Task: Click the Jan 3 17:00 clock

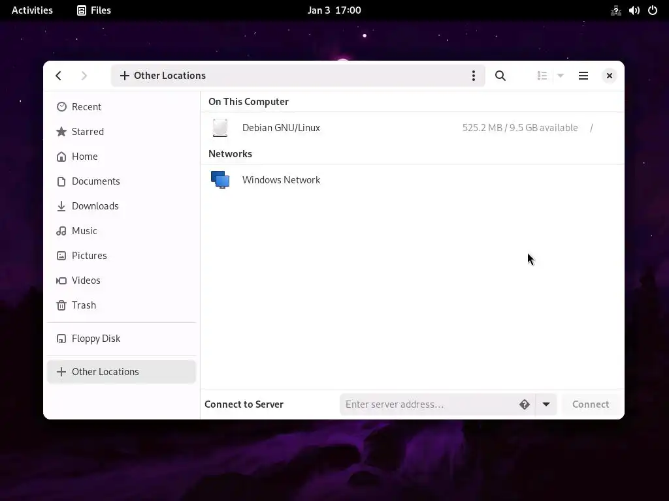Action: click(x=334, y=10)
